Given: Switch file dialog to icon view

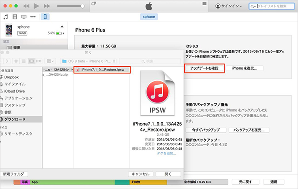Looking at the screenshot, I should pos(16,61).
